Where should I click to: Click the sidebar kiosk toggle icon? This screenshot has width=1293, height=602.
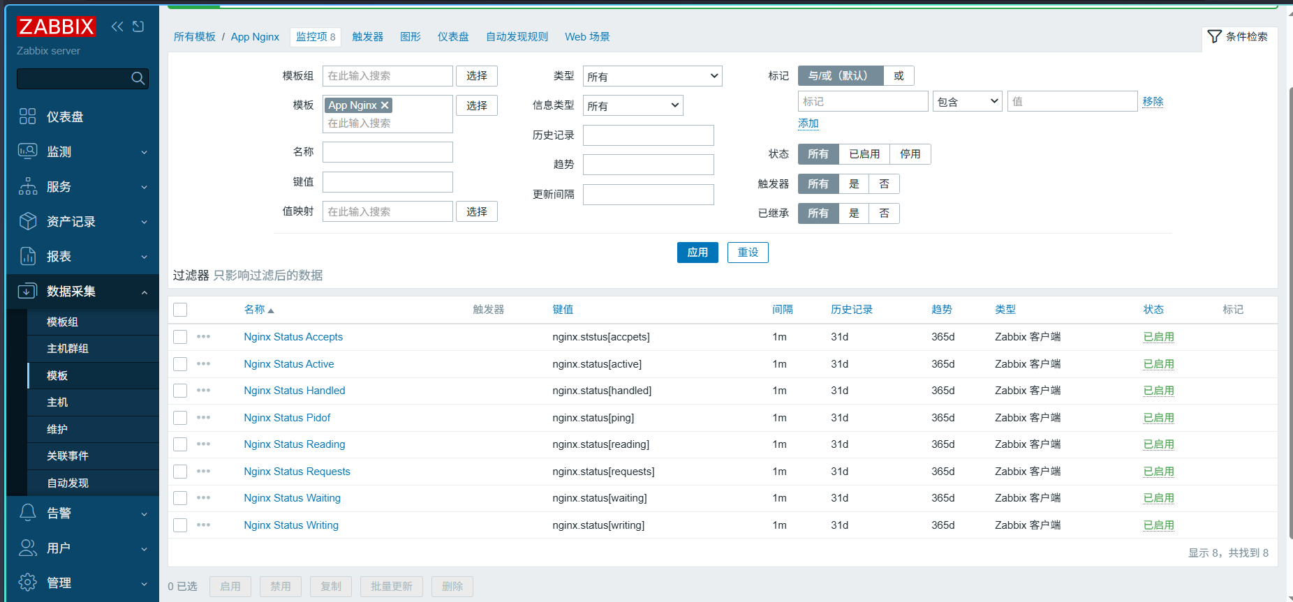click(x=138, y=27)
